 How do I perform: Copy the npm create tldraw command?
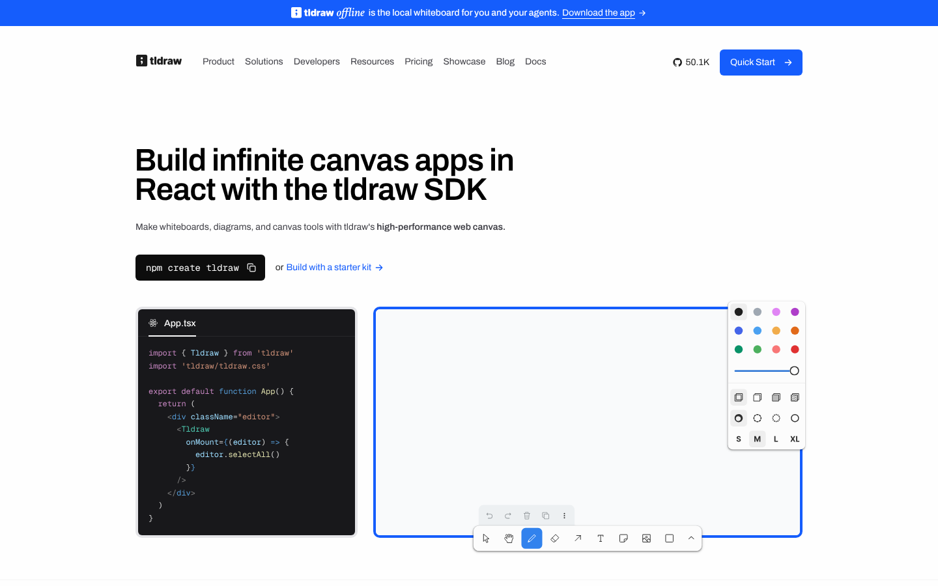pyautogui.click(x=251, y=268)
